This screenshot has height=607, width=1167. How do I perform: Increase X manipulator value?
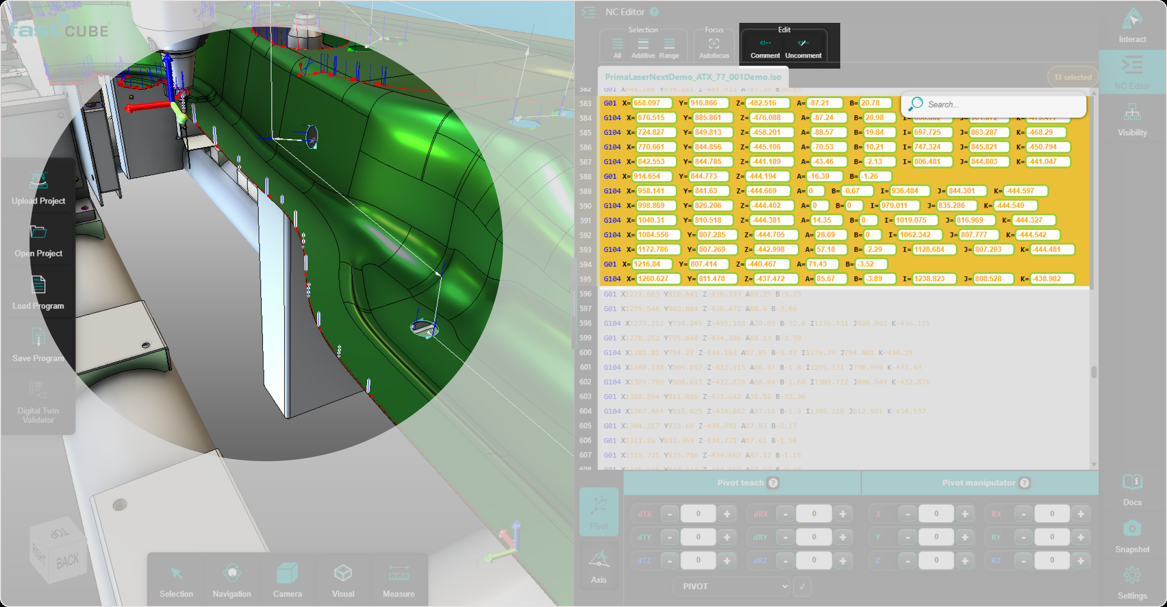tap(965, 514)
